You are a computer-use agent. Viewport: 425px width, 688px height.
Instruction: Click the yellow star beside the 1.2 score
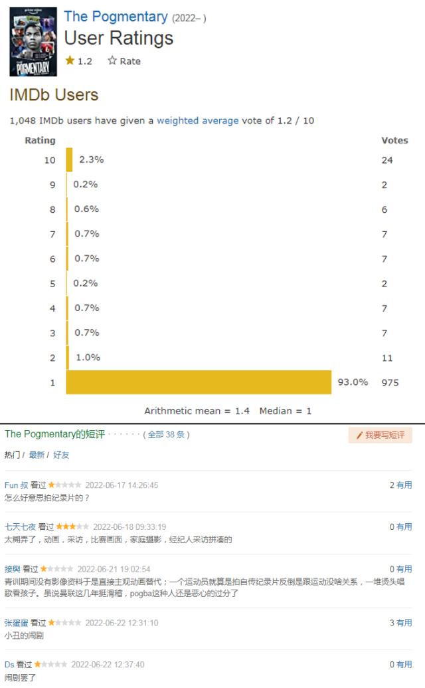[70, 60]
